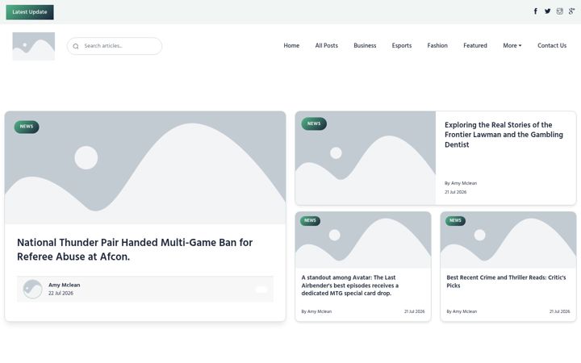Expand the More dropdown menu

point(512,45)
